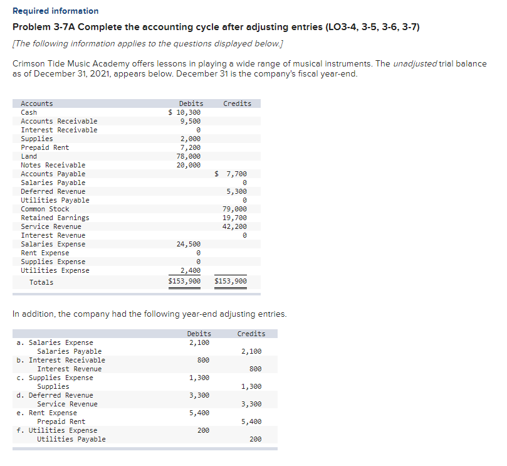Click the 'Accounts Receivable' row label
507x466 pixels.
tap(59, 121)
